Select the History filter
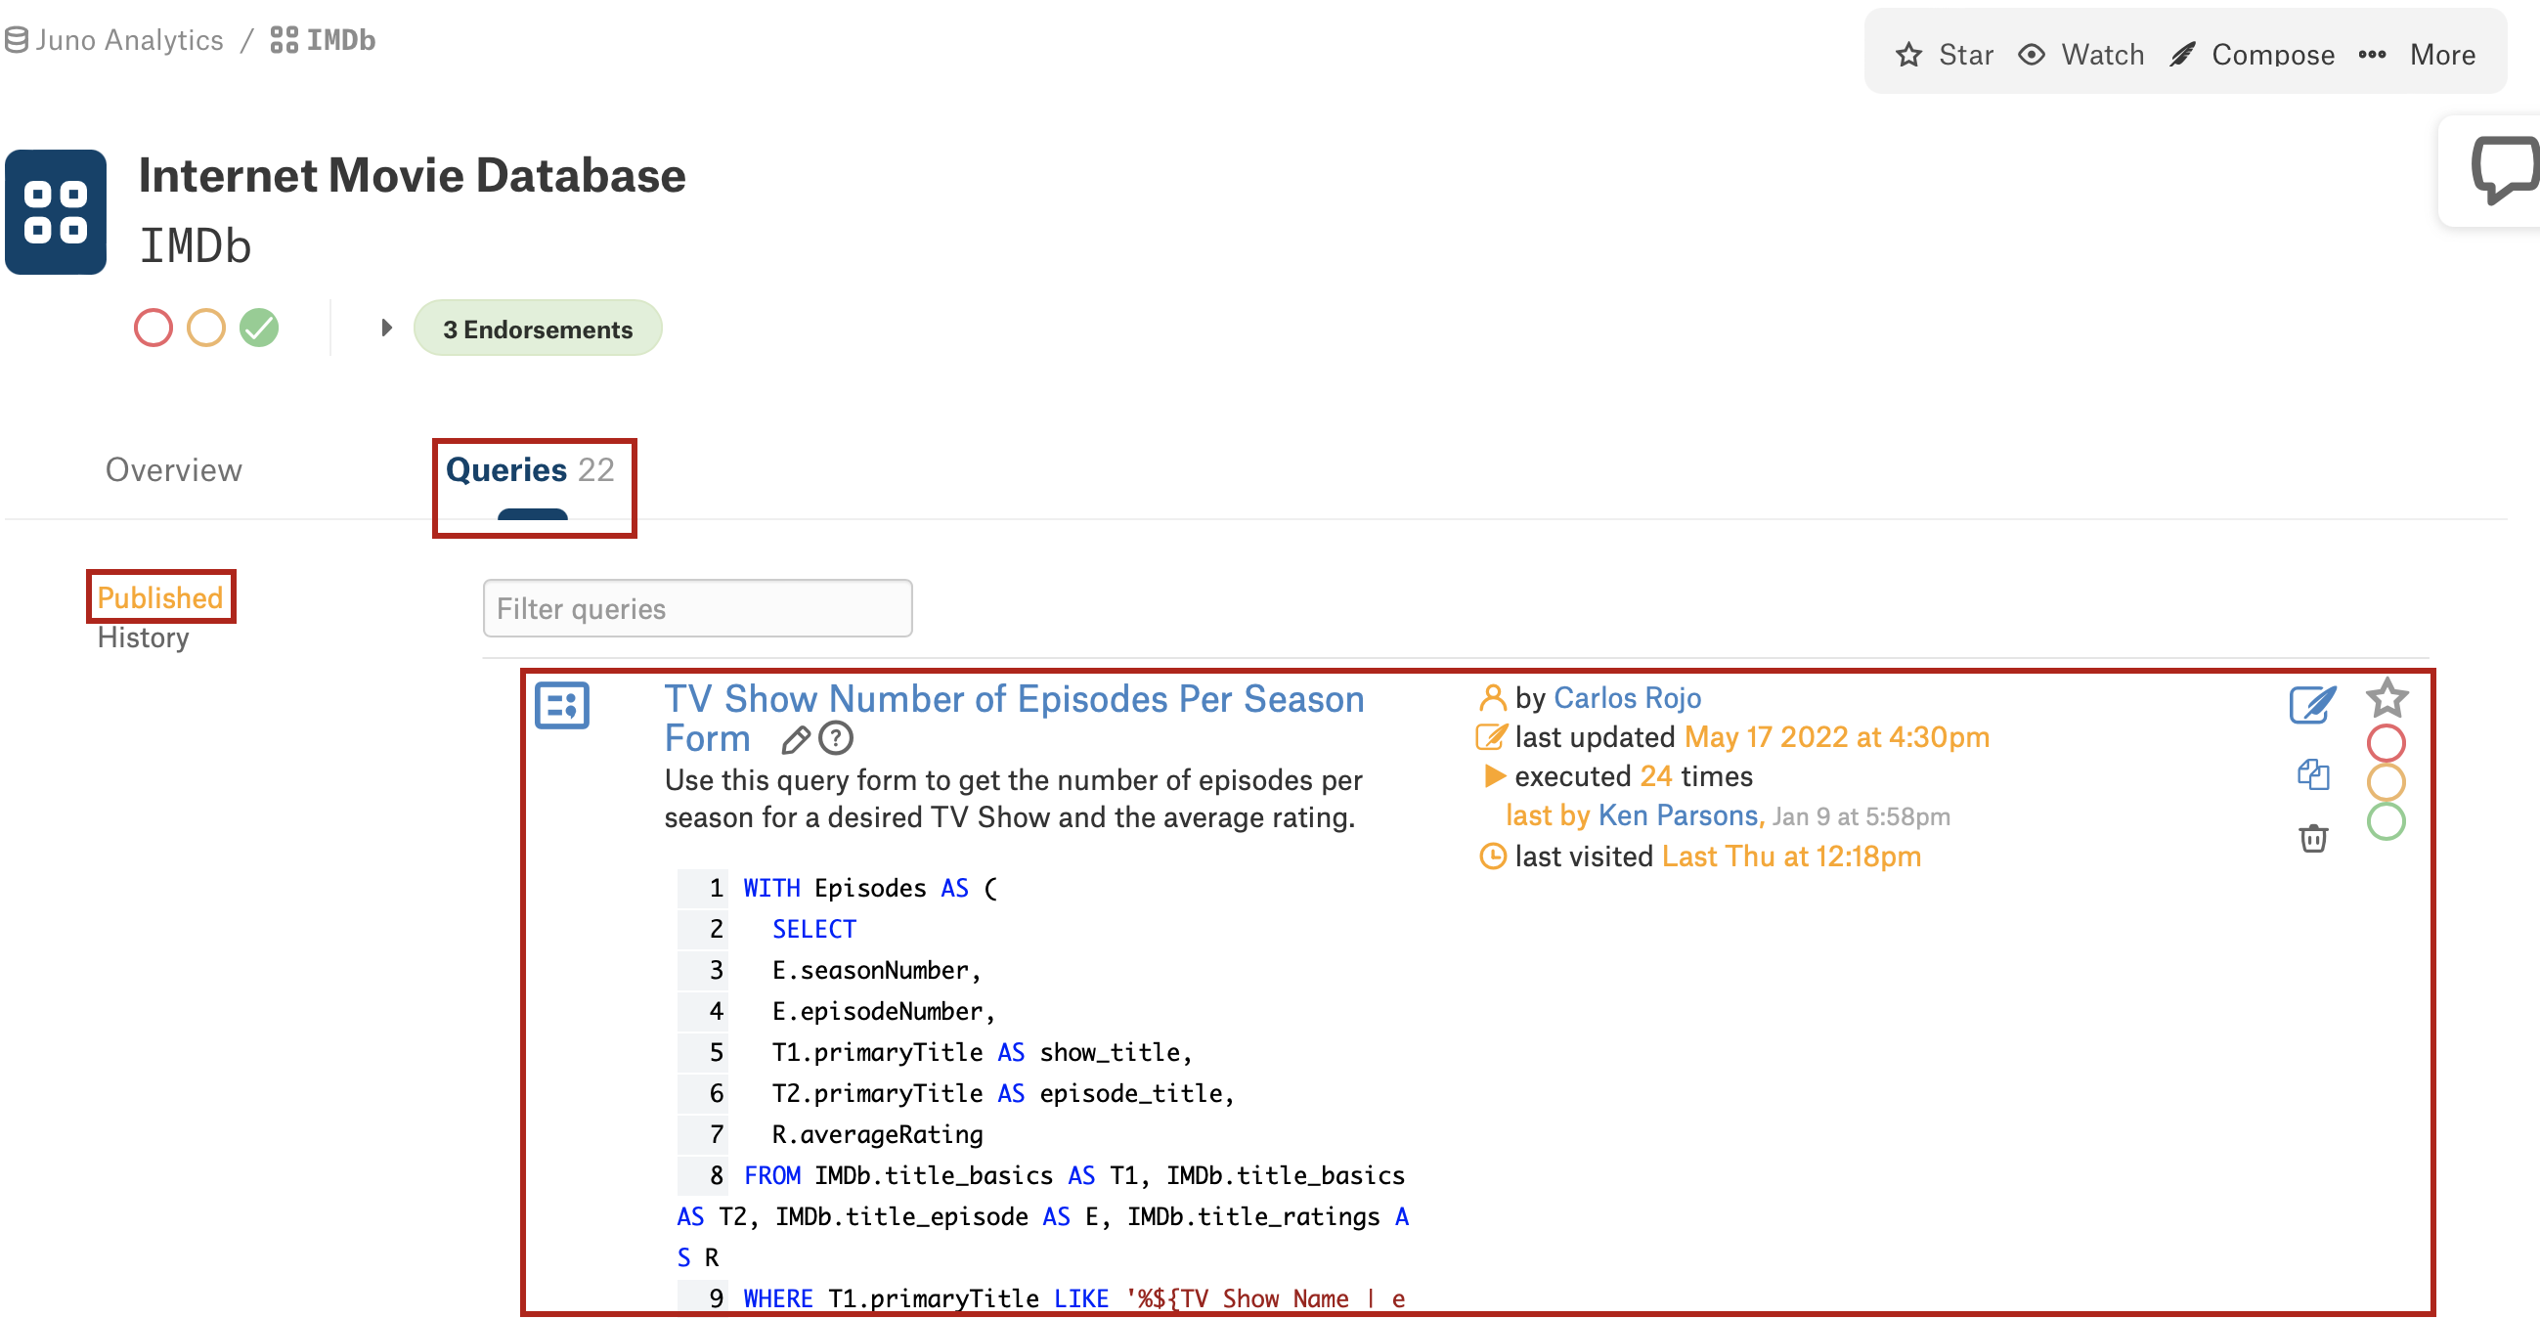This screenshot has width=2540, height=1318. (143, 637)
